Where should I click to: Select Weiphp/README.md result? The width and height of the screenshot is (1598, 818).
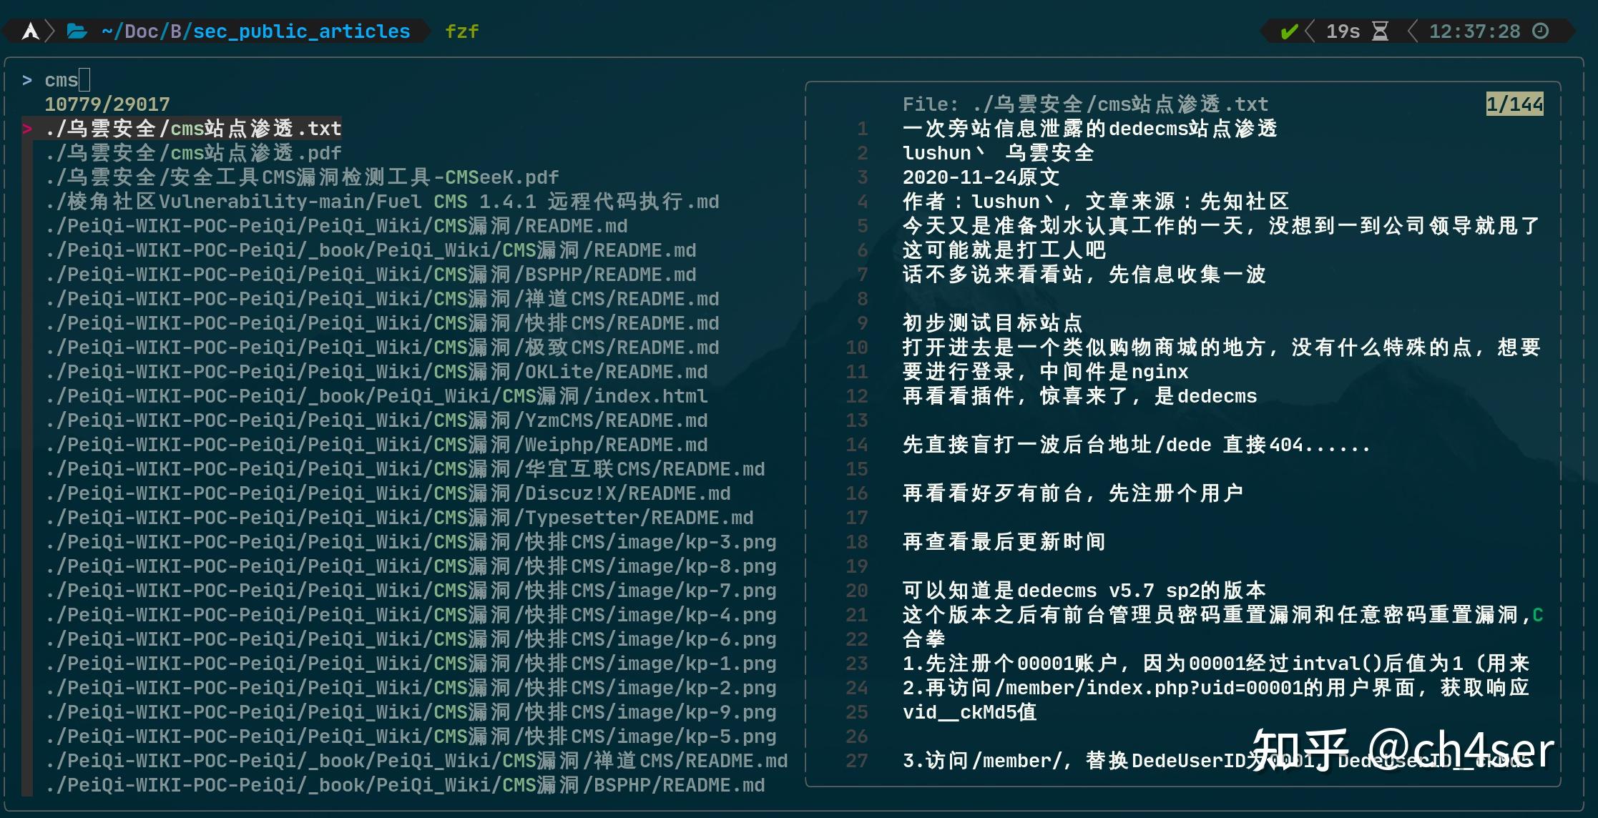click(x=376, y=445)
